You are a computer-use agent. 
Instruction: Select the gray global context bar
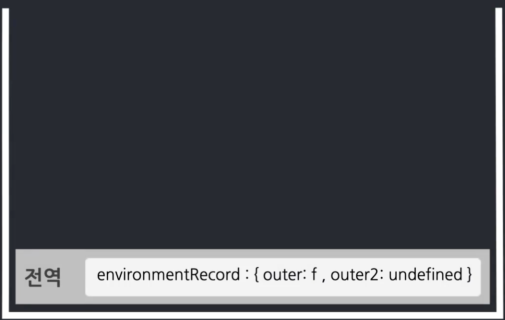[x=252, y=277]
